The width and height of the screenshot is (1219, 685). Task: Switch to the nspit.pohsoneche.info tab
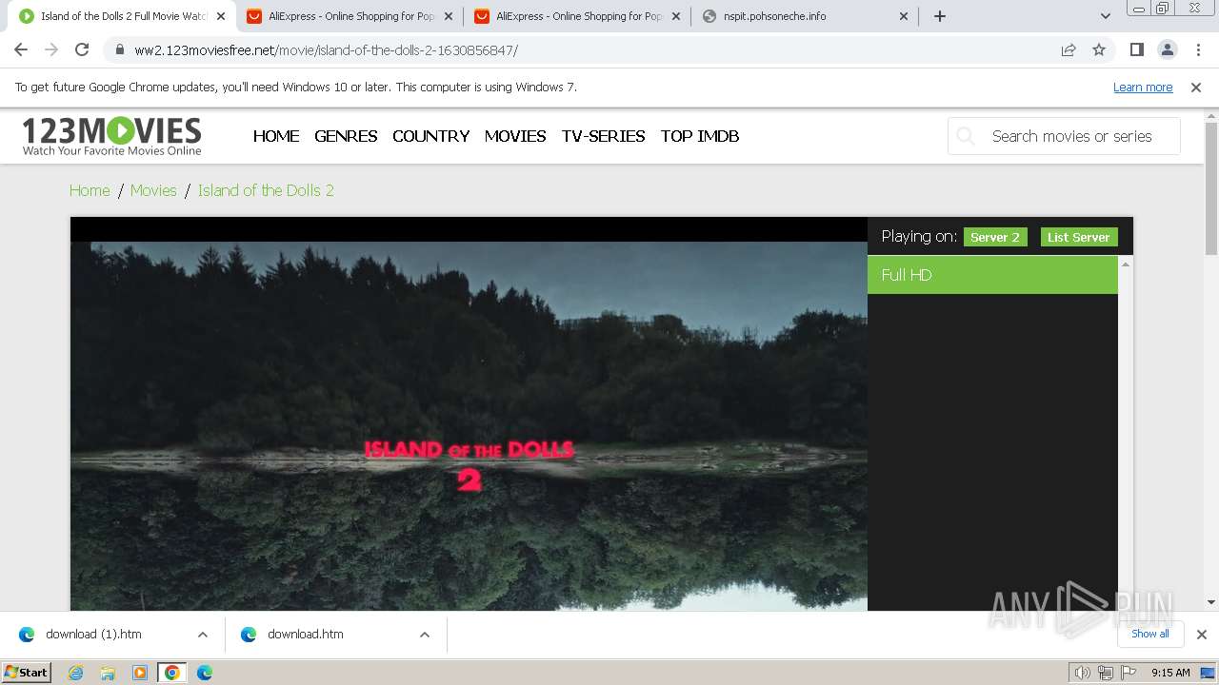point(805,16)
